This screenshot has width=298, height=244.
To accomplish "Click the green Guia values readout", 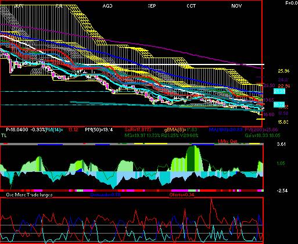I will click(263, 135).
